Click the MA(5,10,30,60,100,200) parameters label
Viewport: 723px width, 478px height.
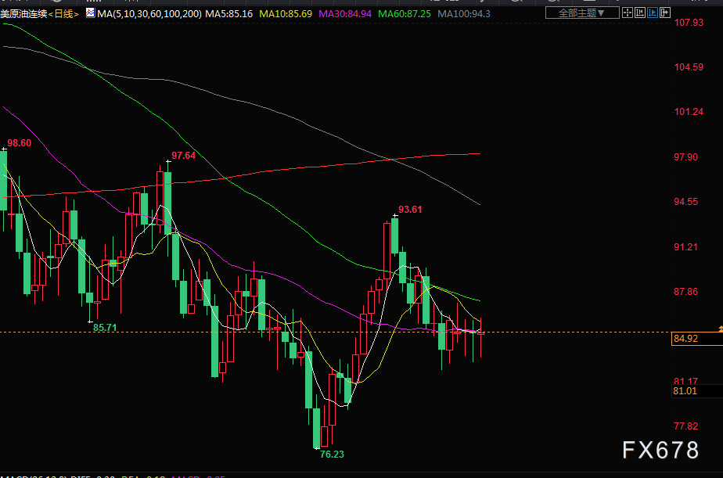149,14
